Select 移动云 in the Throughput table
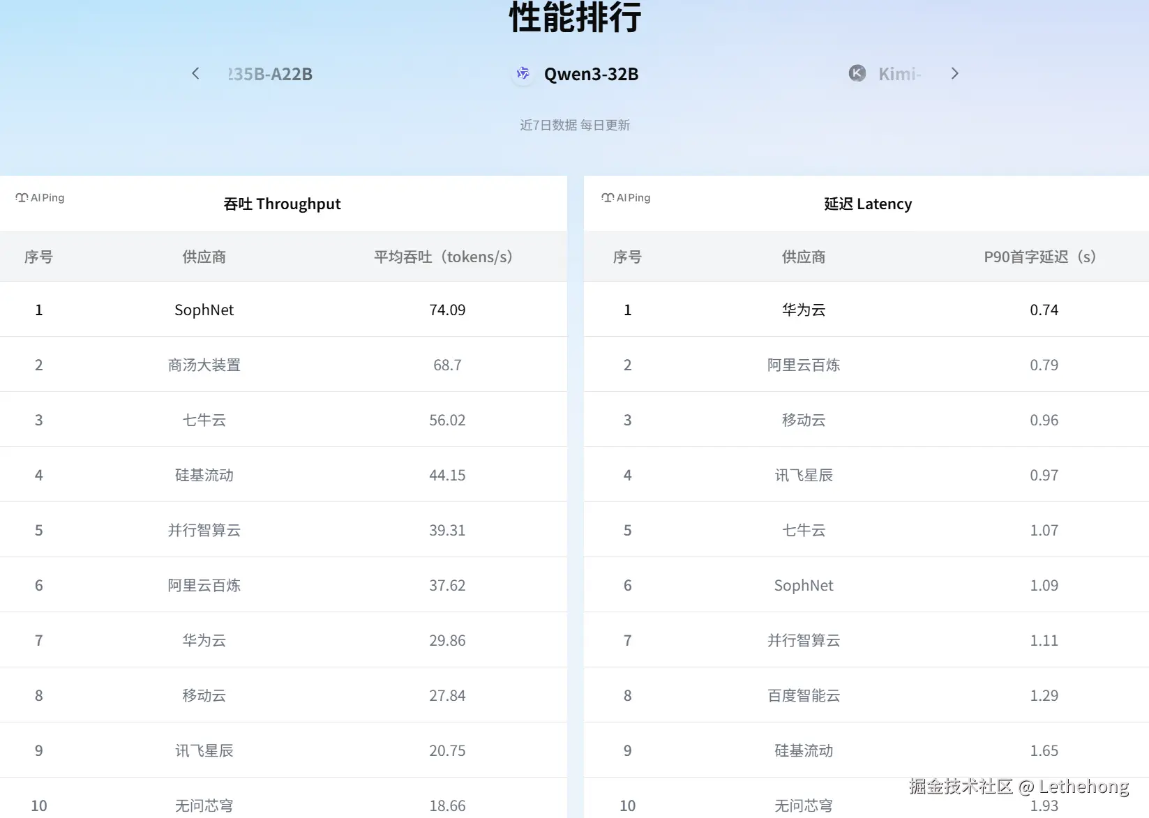This screenshot has width=1149, height=818. click(x=204, y=695)
